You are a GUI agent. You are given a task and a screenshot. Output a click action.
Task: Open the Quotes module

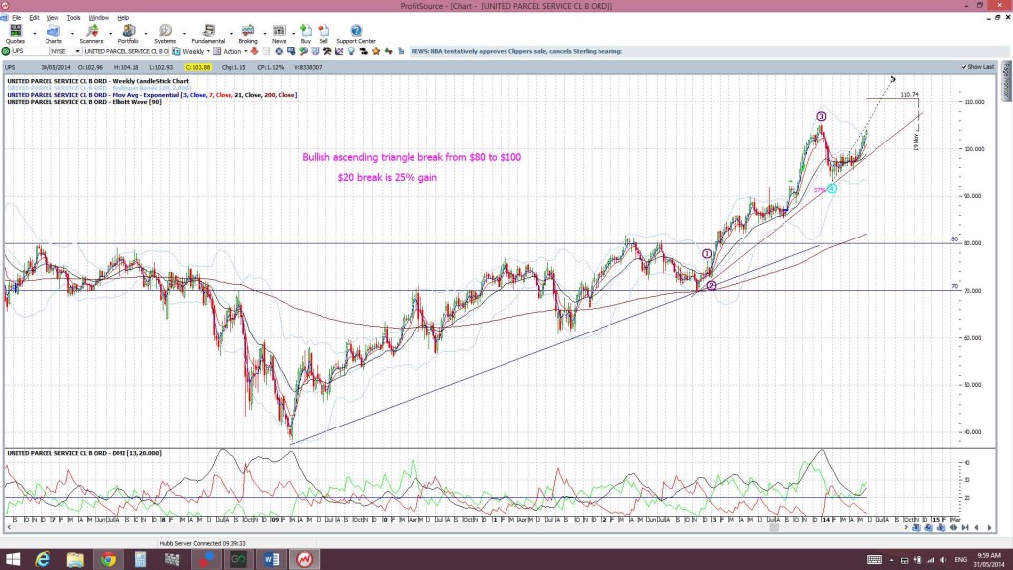pos(16,34)
